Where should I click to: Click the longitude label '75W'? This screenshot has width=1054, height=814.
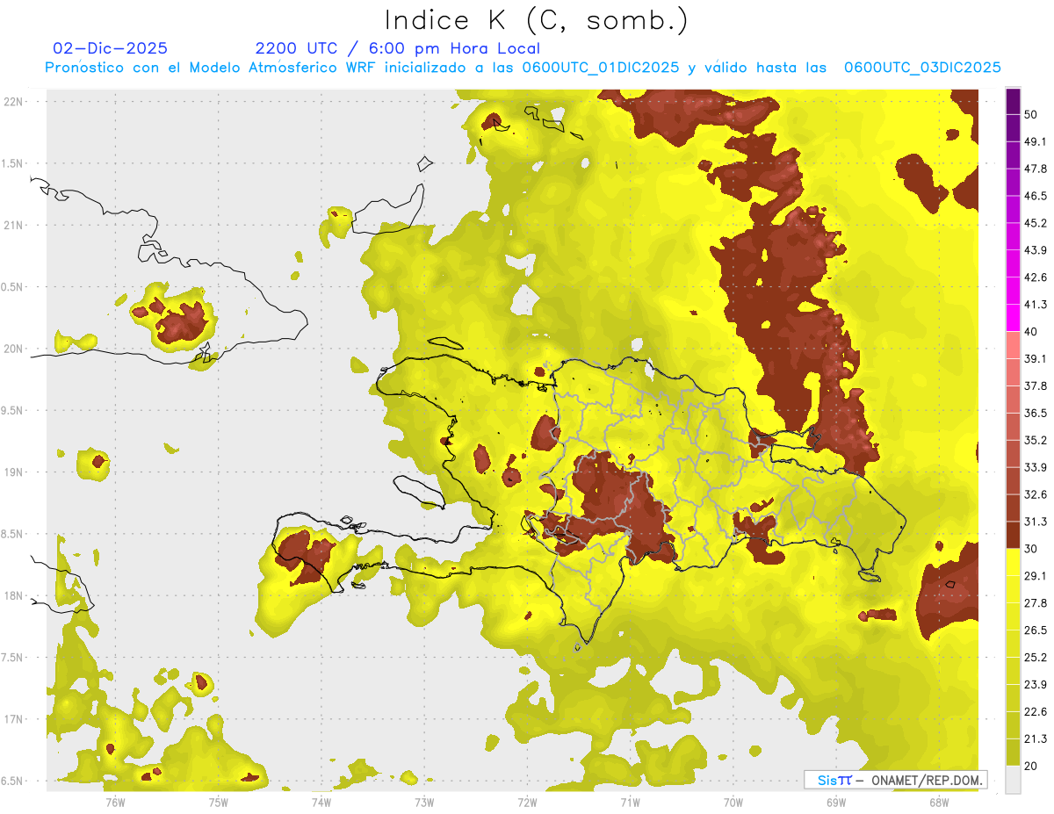pyautogui.click(x=218, y=801)
